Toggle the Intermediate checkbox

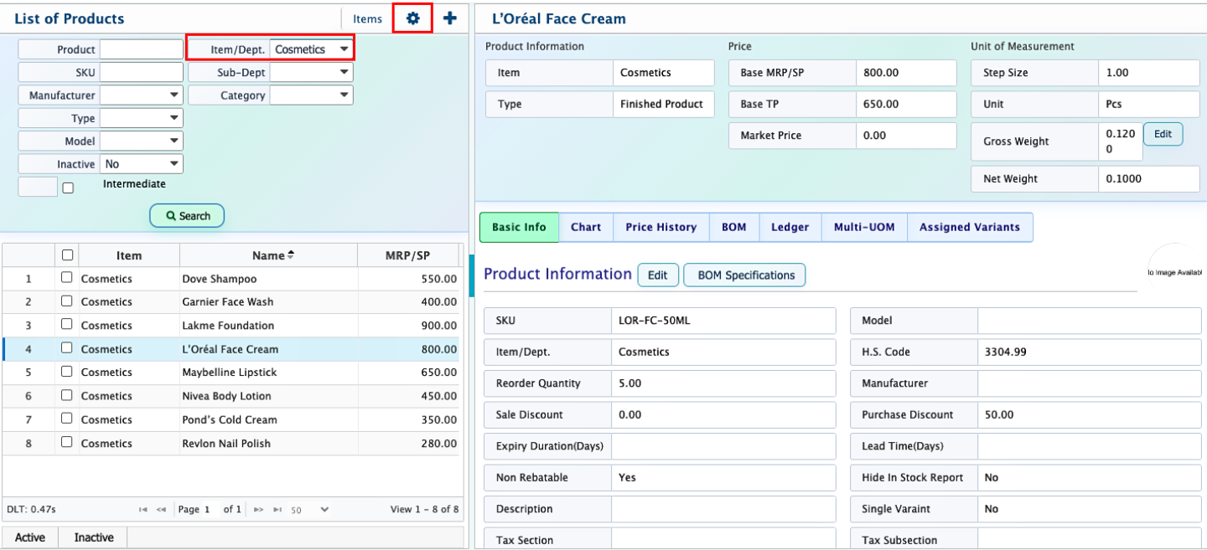point(68,188)
